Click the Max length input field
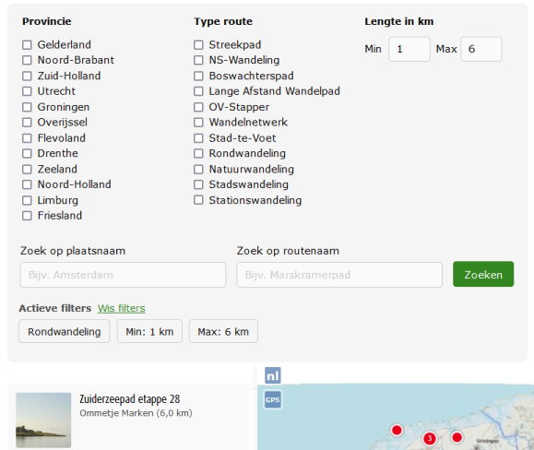The height and width of the screenshot is (450, 534). 481,50
